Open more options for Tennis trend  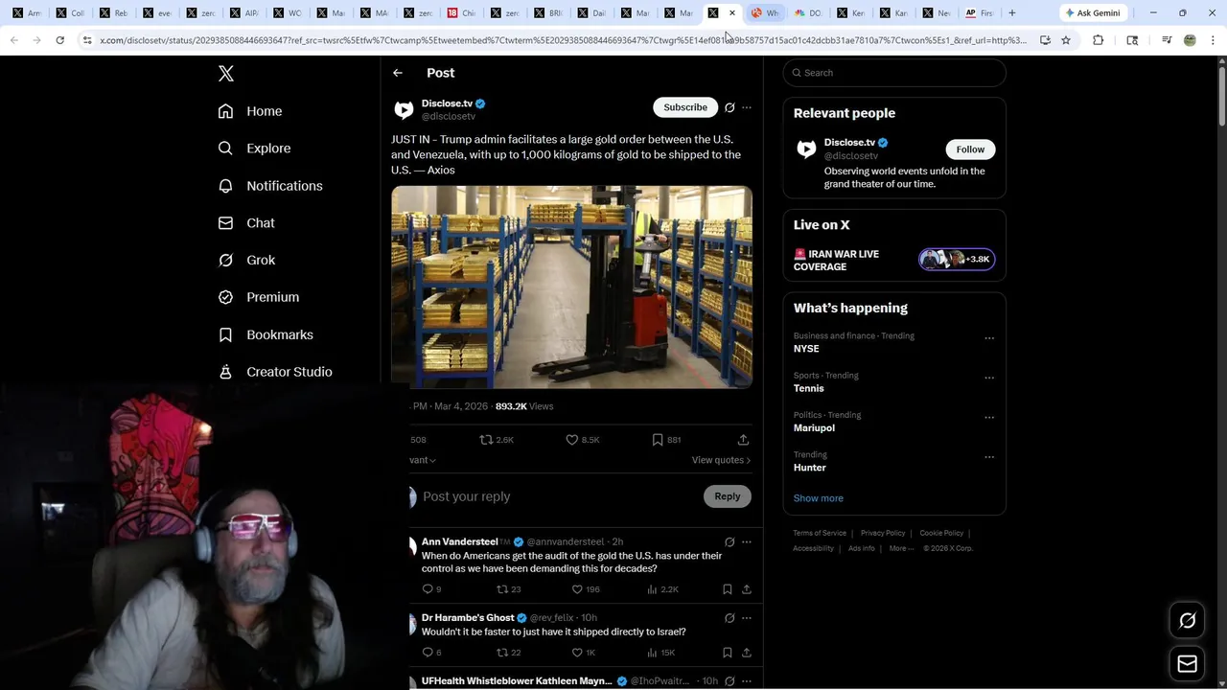point(989,378)
